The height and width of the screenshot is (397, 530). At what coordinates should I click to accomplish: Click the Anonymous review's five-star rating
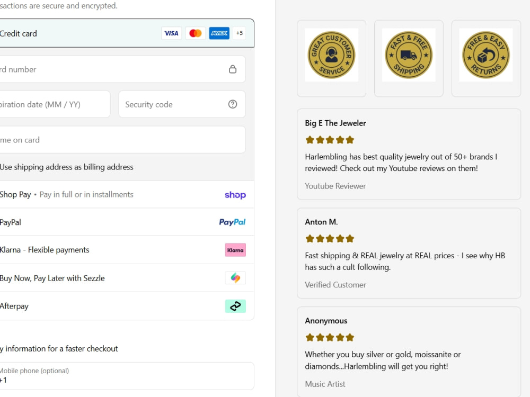330,337
